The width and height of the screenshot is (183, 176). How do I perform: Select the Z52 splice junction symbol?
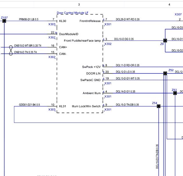165,74
